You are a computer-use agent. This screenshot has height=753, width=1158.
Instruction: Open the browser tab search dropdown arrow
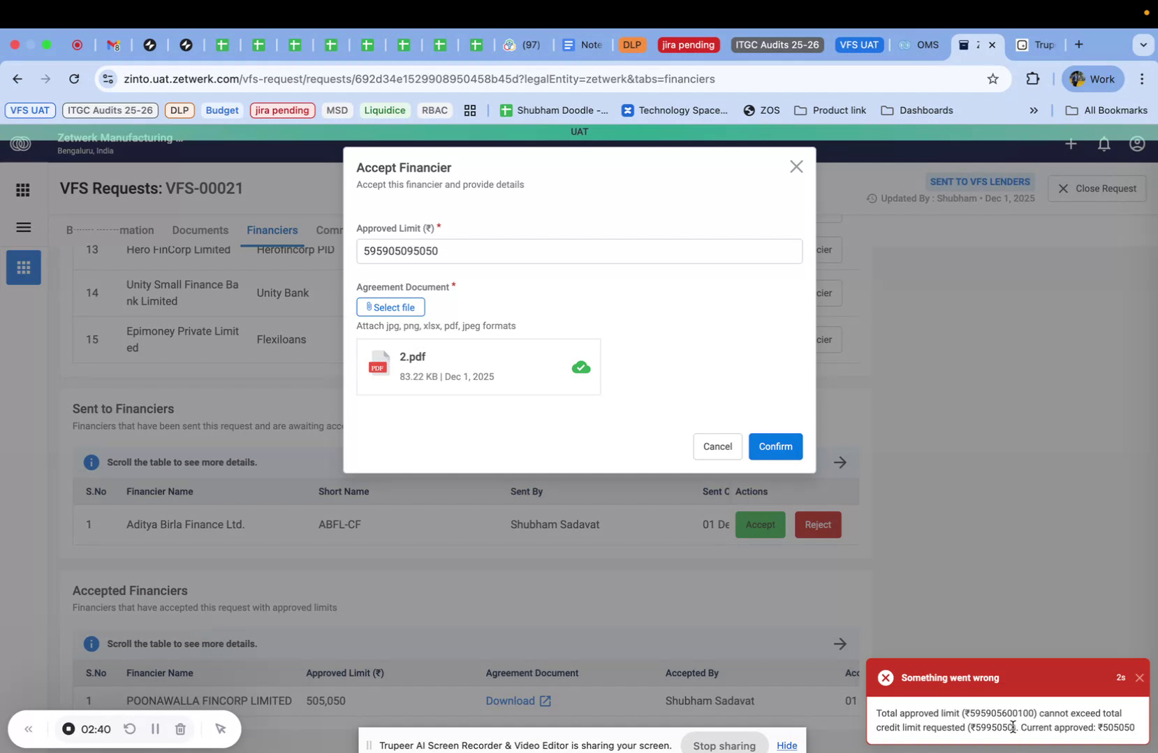(x=1143, y=44)
